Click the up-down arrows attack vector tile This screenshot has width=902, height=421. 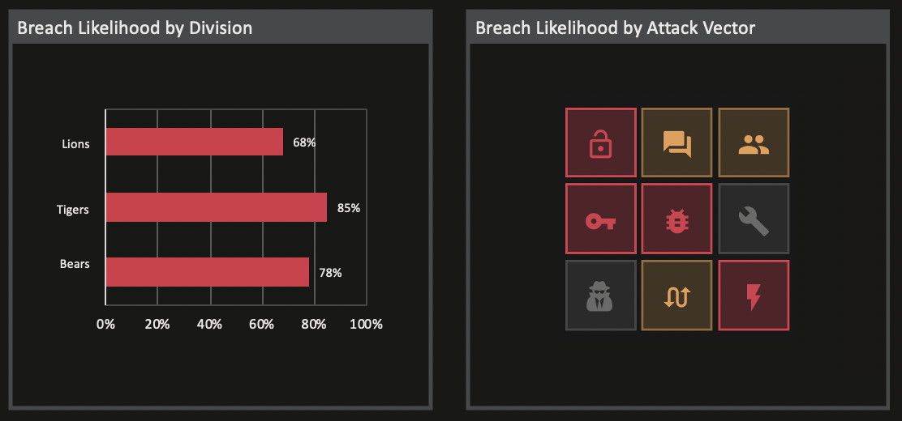pyautogui.click(x=676, y=296)
